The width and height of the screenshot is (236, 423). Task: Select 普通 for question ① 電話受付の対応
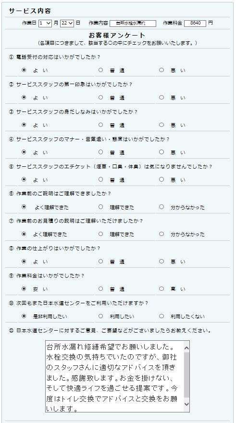point(100,70)
